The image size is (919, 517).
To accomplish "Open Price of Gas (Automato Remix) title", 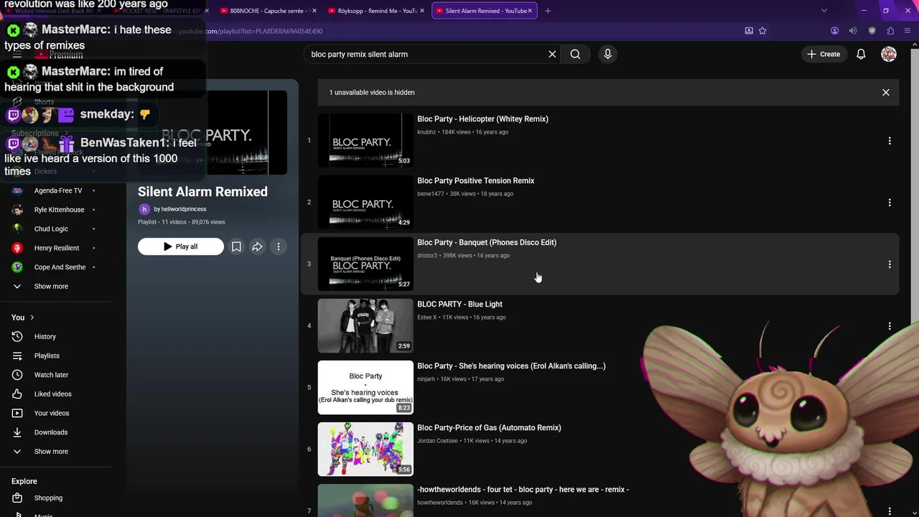I will 489,428.
